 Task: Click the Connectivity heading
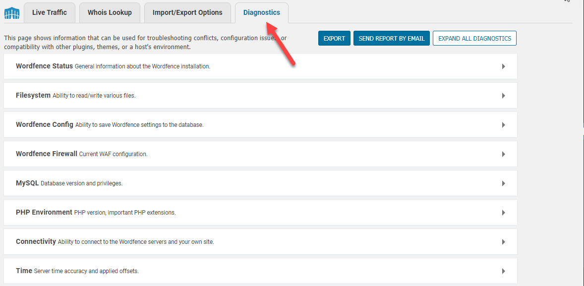(36, 242)
